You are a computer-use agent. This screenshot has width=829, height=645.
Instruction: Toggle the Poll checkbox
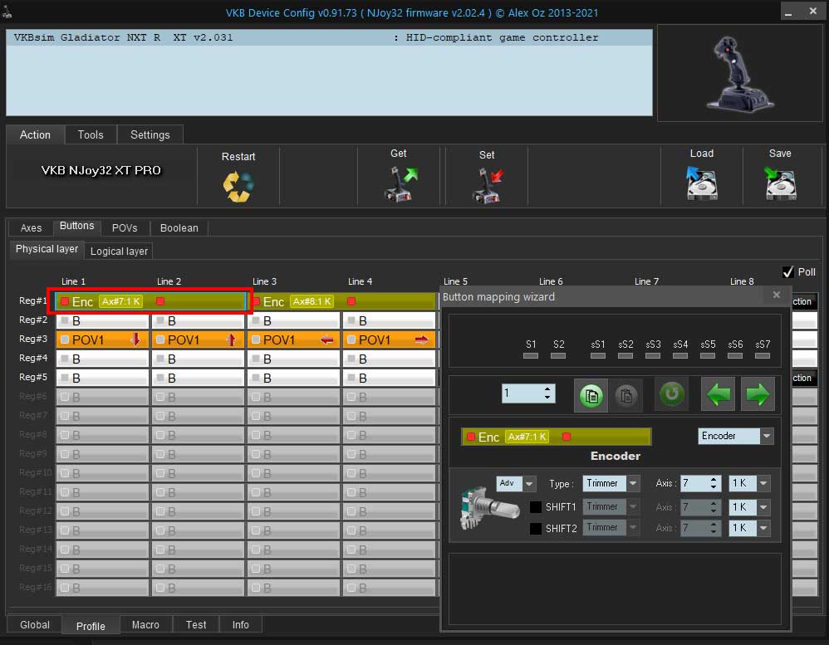point(787,272)
